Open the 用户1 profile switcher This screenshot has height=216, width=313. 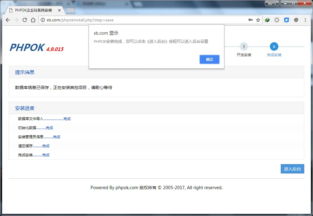click(272, 3)
